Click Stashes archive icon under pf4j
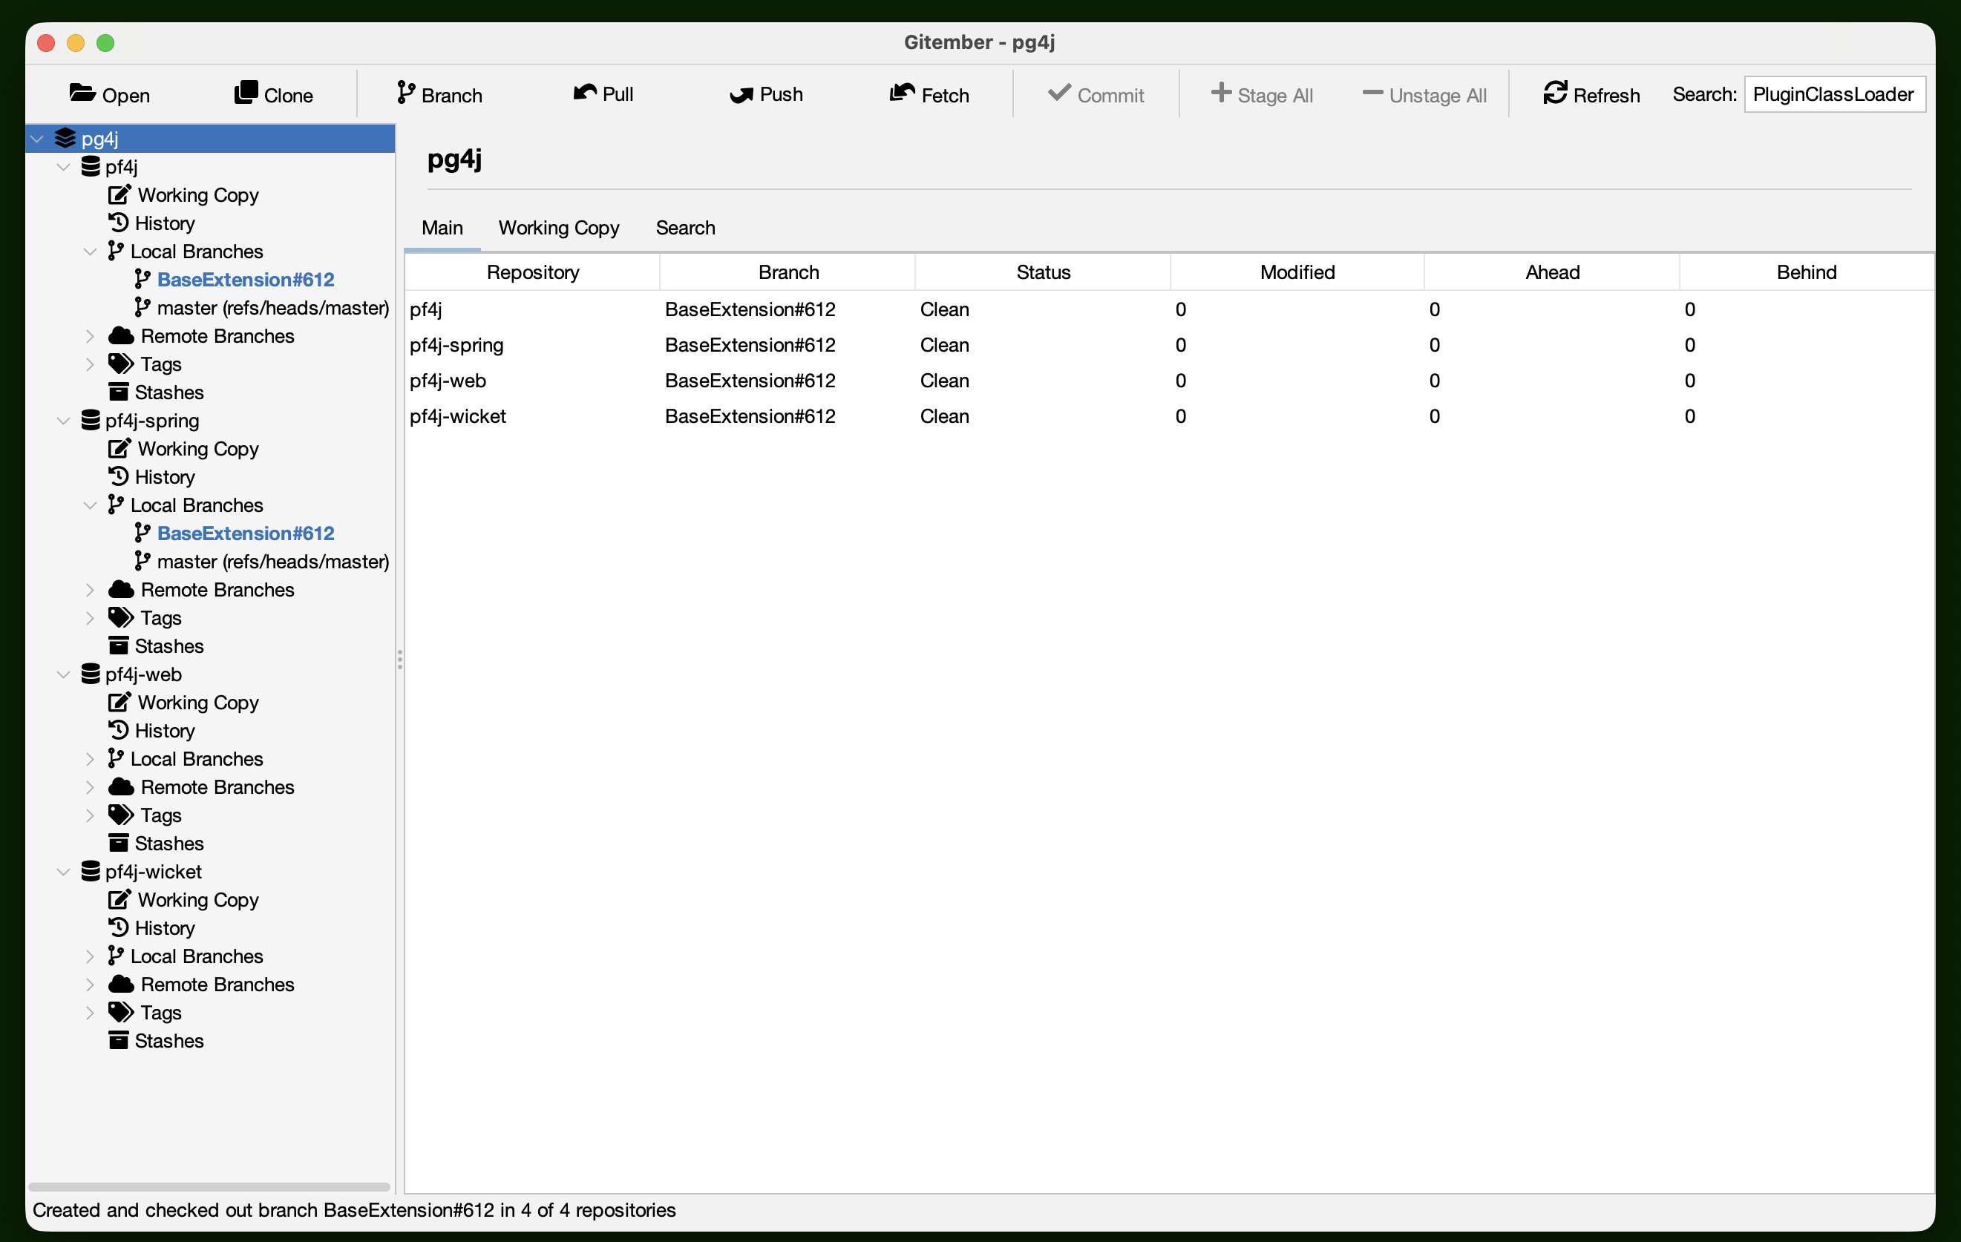This screenshot has height=1242, width=1961. click(x=118, y=392)
